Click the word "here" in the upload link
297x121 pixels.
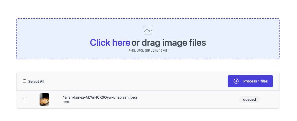[121, 43]
